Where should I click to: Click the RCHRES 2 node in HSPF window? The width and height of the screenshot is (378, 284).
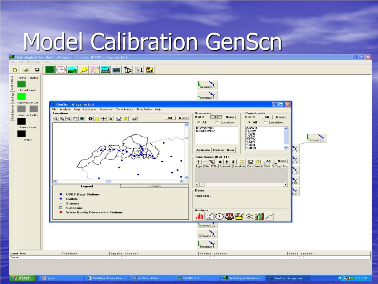coord(317,138)
